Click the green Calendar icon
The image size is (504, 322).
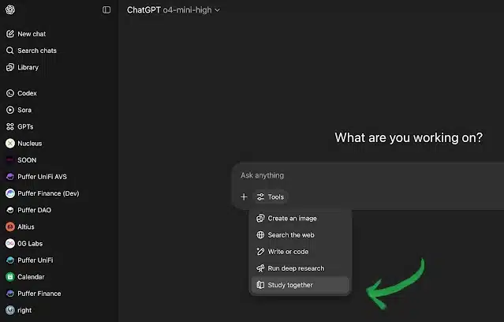[x=10, y=277]
